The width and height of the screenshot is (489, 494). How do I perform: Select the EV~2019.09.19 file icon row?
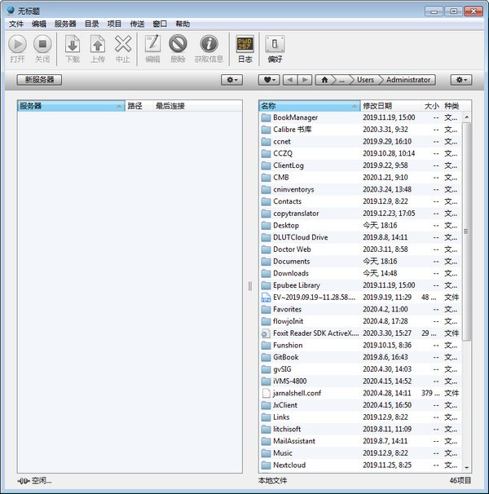359,297
